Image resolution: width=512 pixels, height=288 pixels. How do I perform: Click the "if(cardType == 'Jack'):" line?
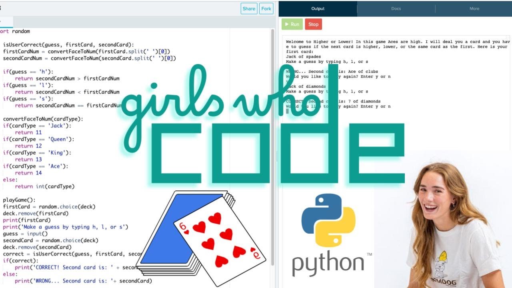point(37,126)
